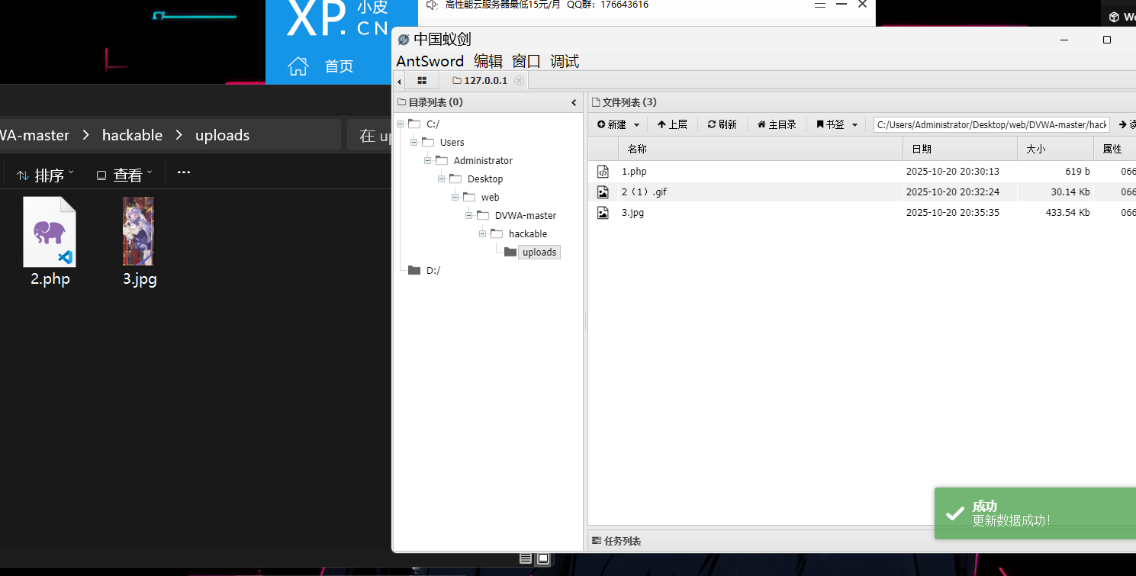Click the 成功 success notification
This screenshot has height=576, width=1136.
(1035, 513)
